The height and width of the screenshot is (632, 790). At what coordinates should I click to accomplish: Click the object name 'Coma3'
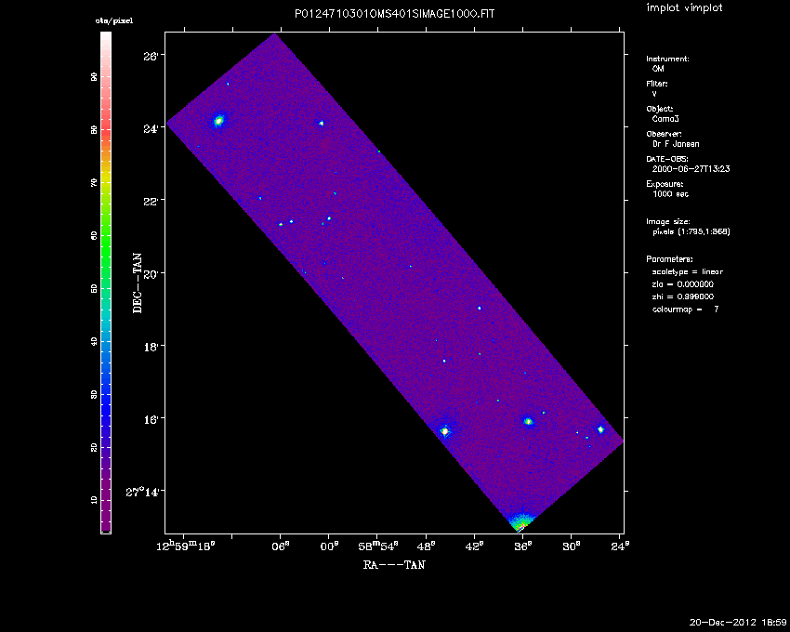click(x=665, y=119)
